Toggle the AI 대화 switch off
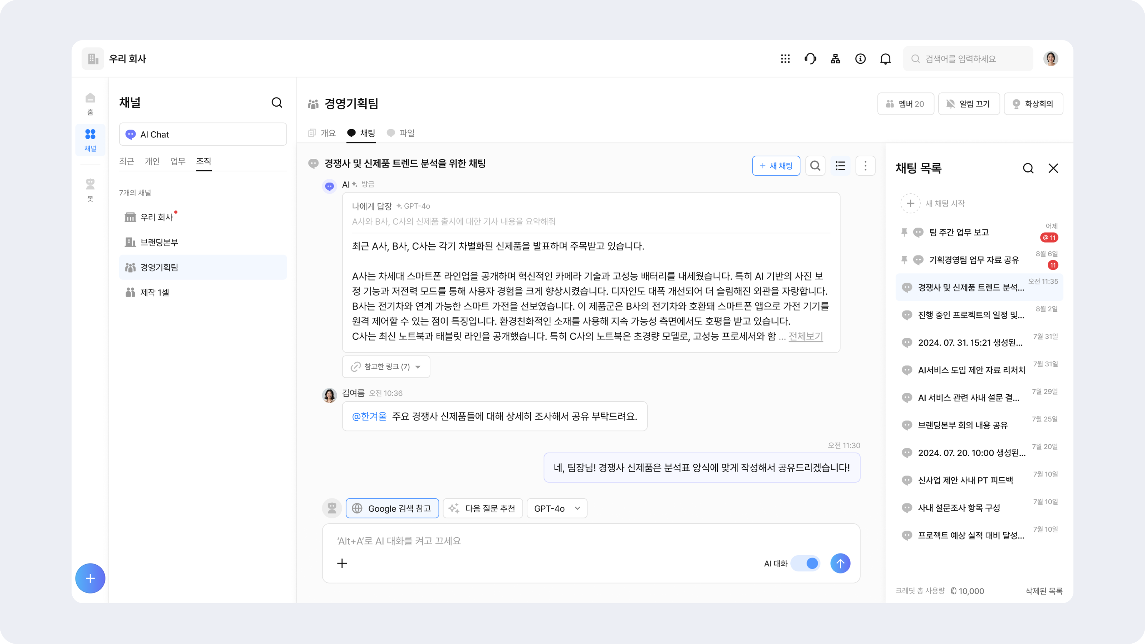This screenshot has width=1145, height=644. click(x=806, y=563)
